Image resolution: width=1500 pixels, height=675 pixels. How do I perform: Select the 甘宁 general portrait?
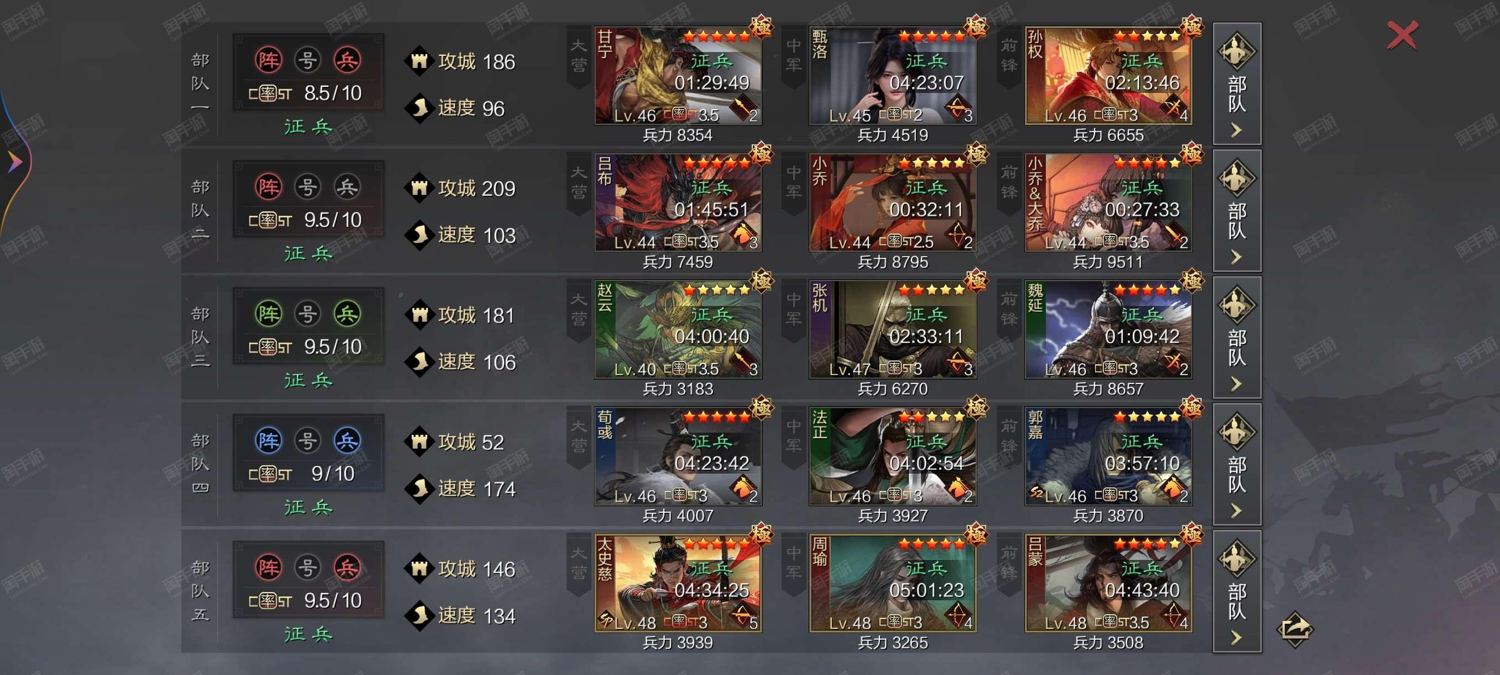(678, 76)
